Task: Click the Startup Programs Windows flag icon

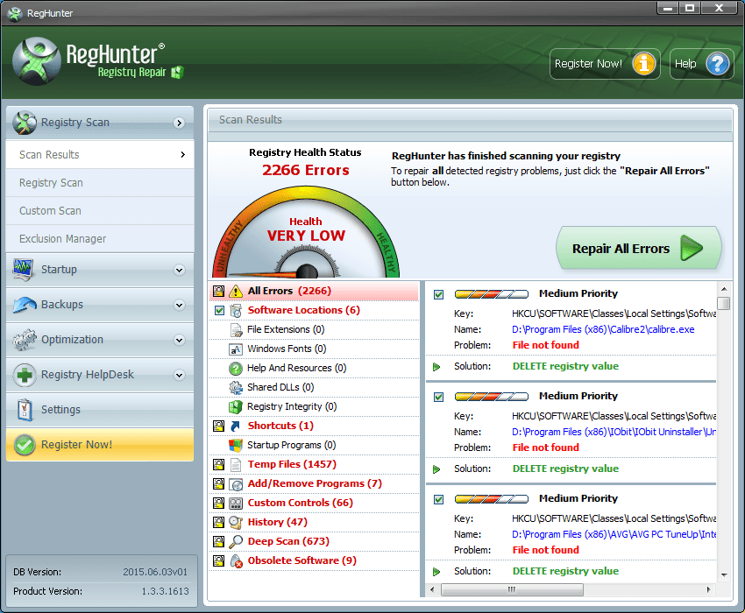Action: pos(236,446)
